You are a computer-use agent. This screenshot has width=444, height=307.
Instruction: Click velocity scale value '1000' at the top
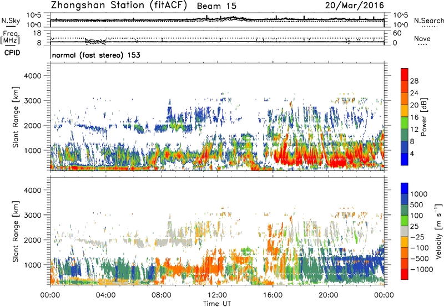click(419, 194)
